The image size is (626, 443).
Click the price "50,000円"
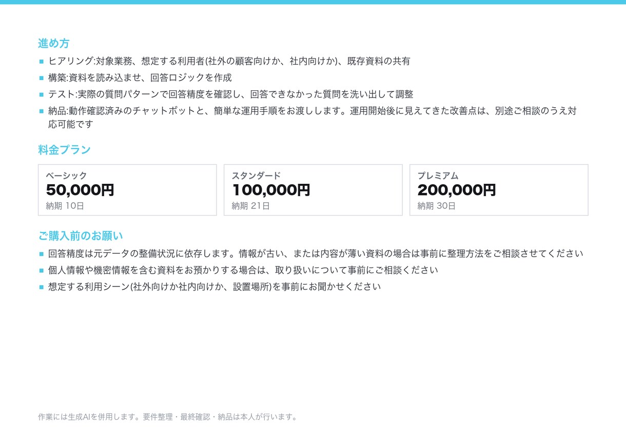coord(80,190)
